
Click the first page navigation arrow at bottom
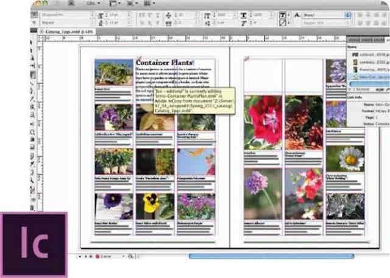tap(79, 257)
